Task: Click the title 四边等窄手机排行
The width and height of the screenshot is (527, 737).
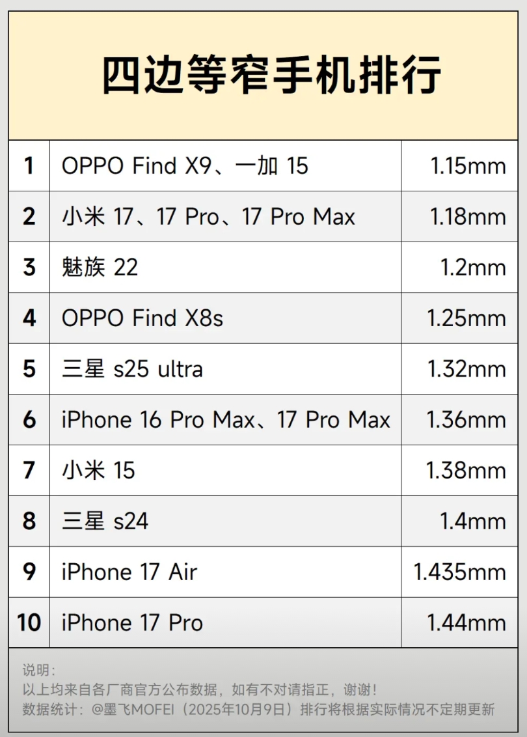Action: pyautogui.click(x=271, y=76)
